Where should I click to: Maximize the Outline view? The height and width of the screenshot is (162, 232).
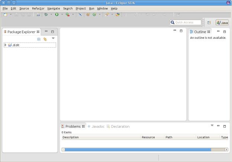[x=225, y=32]
